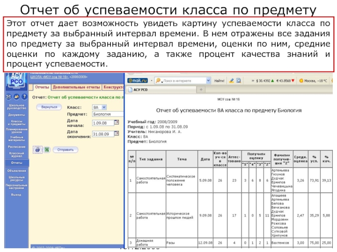The width and height of the screenshot is (337, 252).
Task: Switch to the Дополнительные отчеты tab
Action: (x=76, y=87)
